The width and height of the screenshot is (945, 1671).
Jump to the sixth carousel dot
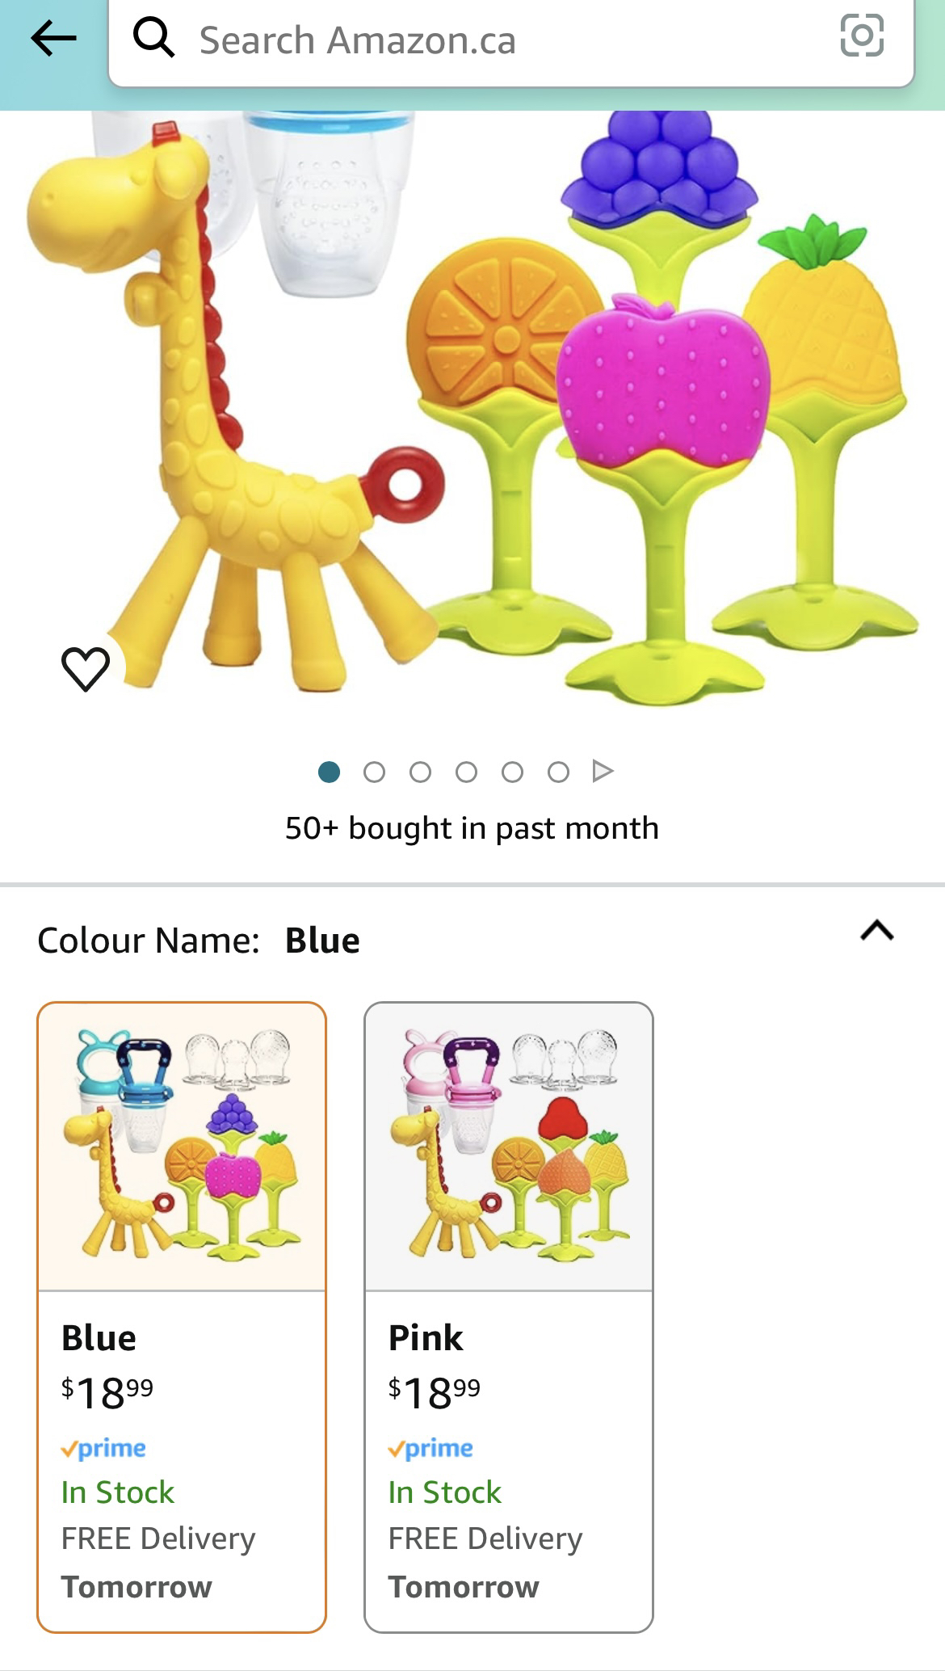tap(558, 772)
